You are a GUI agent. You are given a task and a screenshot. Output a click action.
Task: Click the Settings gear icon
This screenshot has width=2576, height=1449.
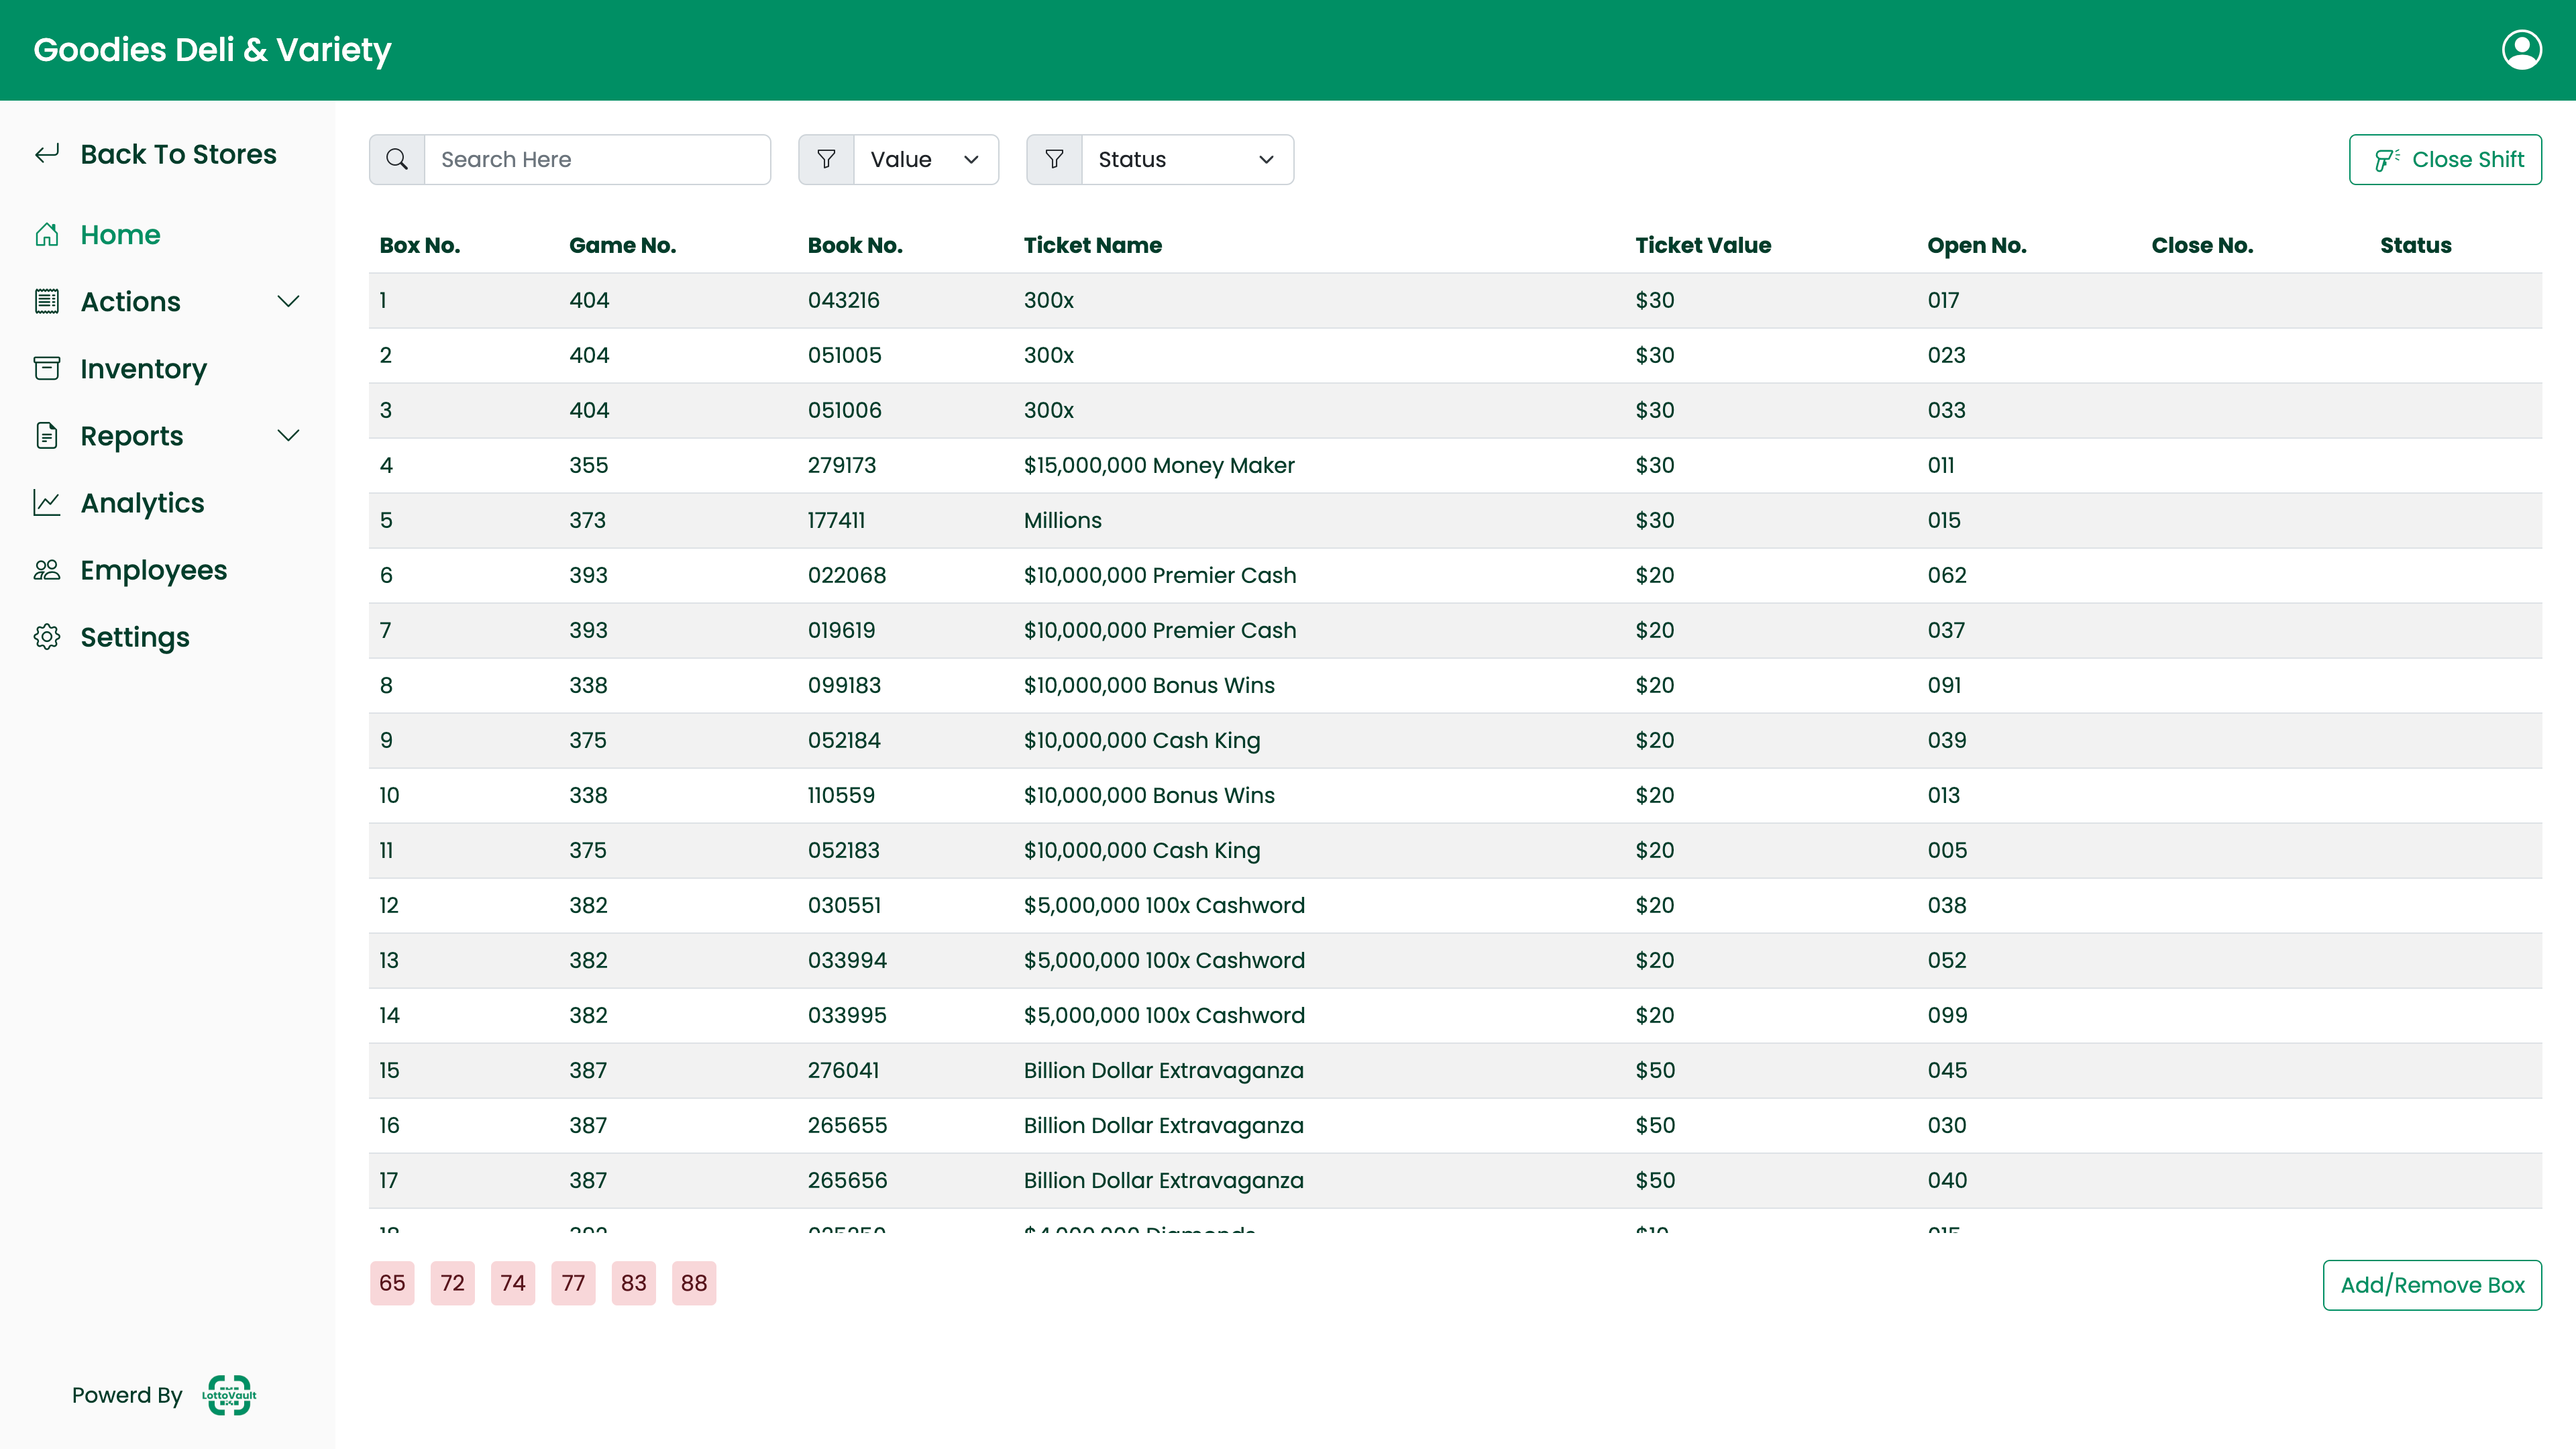[47, 637]
